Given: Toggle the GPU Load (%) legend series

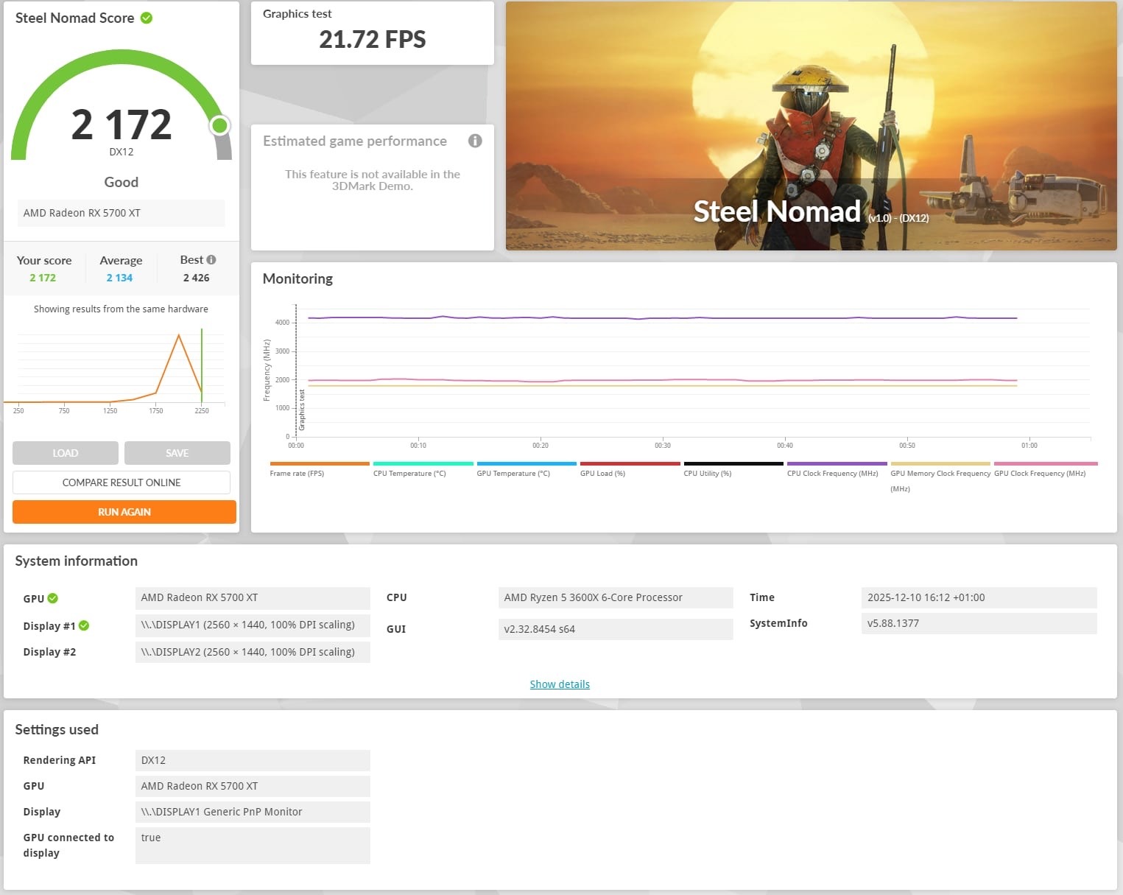Looking at the screenshot, I should click(x=630, y=469).
